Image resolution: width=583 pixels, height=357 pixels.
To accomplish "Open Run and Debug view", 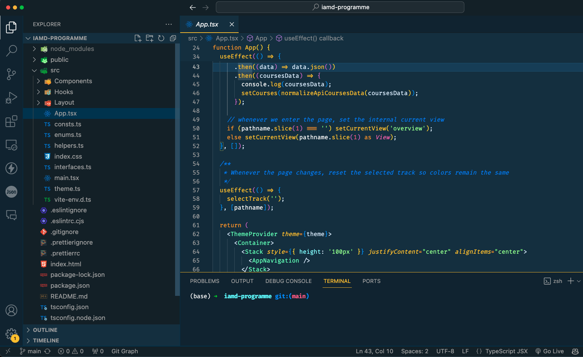I will coord(11,98).
